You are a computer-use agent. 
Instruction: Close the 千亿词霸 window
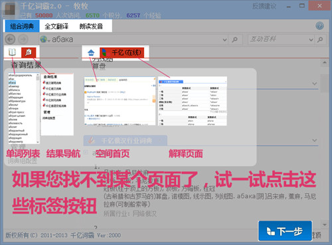click(x=319, y=6)
